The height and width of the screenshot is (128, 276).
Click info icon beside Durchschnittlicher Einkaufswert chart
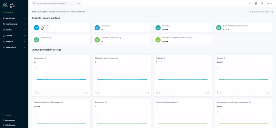pyautogui.click(x=62, y=102)
